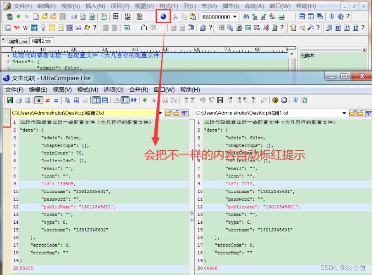The width and height of the screenshot is (373, 275).
Task: Close the UltraEdit script side panel
Action: (364, 49)
